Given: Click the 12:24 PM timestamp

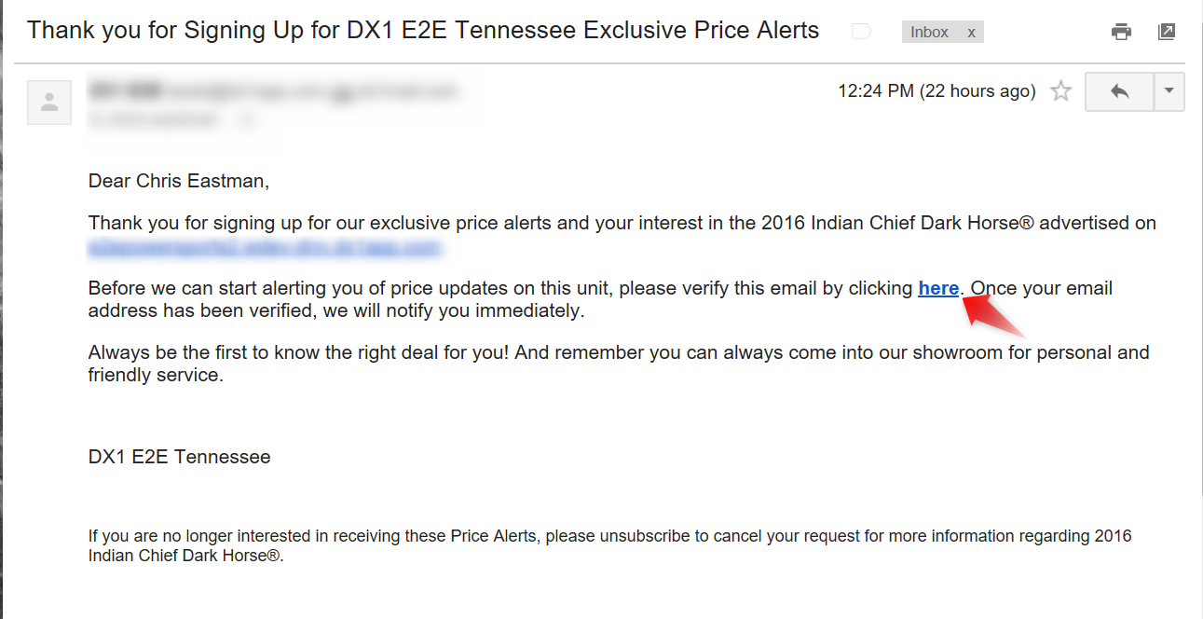Looking at the screenshot, I should click(936, 91).
